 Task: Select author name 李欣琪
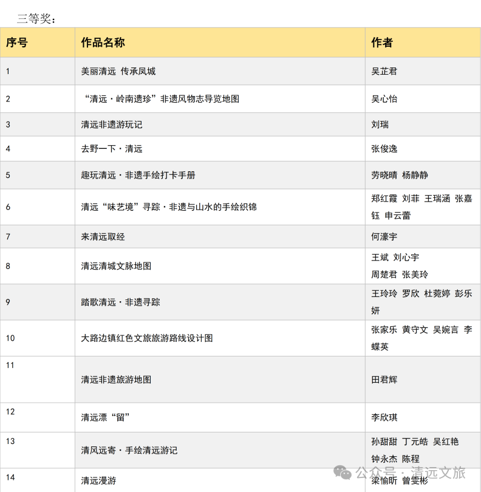384,417
